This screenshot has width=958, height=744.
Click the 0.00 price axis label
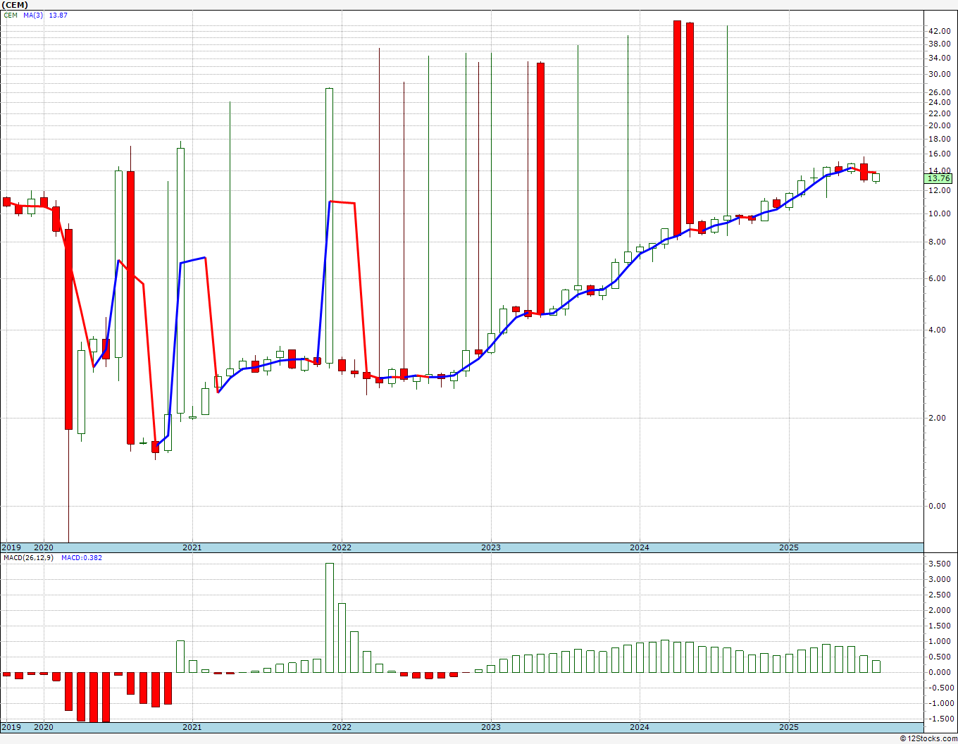coord(938,506)
